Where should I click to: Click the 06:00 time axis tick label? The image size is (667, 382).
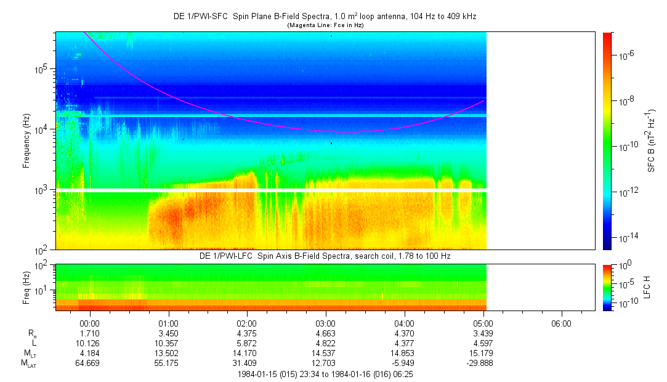(x=561, y=323)
